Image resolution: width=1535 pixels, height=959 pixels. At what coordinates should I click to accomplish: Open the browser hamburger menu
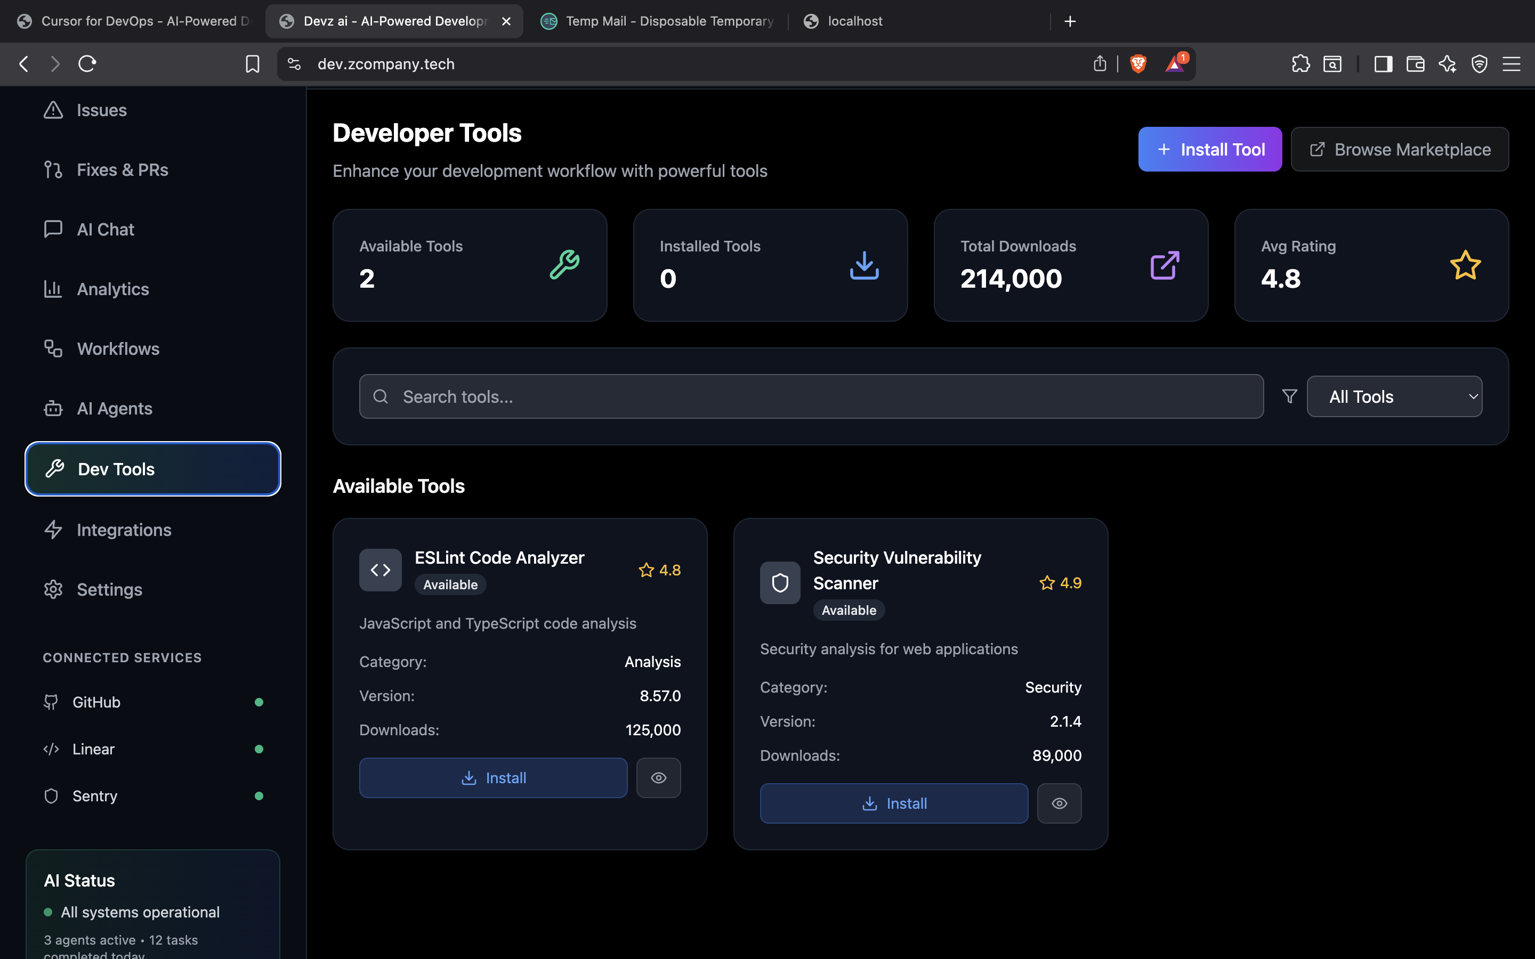coord(1511,63)
